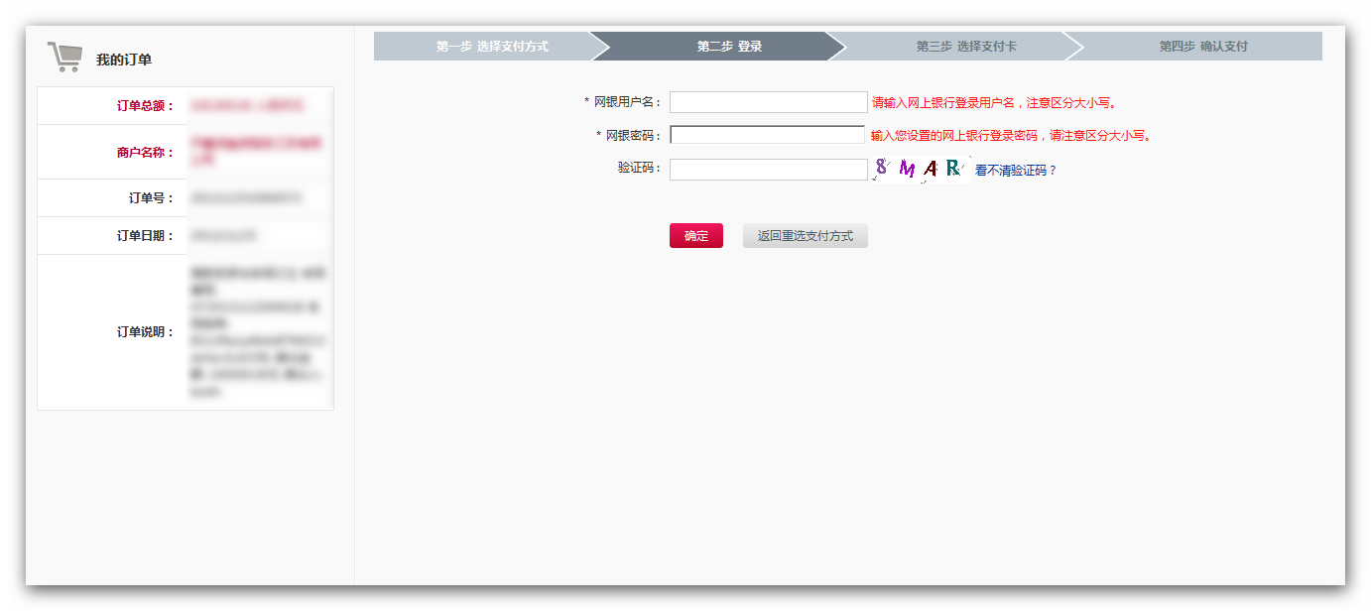Focus the 验证码 input field
Image resolution: width=1371 pixels, height=611 pixels.
click(768, 170)
